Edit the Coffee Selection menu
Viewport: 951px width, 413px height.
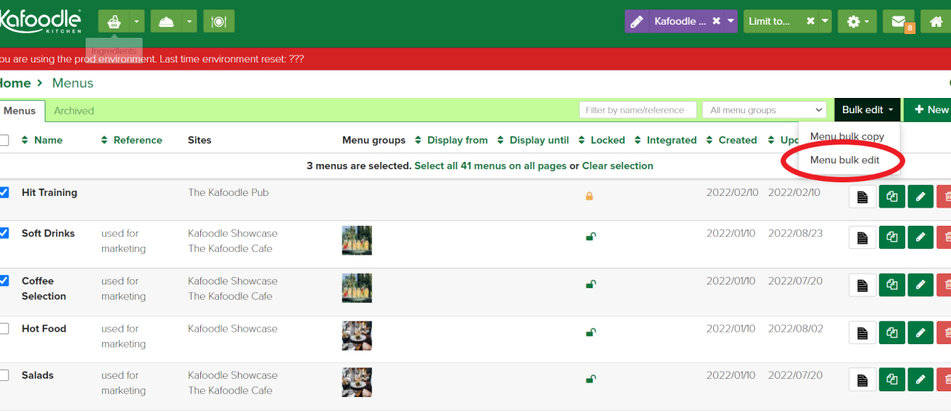click(921, 285)
